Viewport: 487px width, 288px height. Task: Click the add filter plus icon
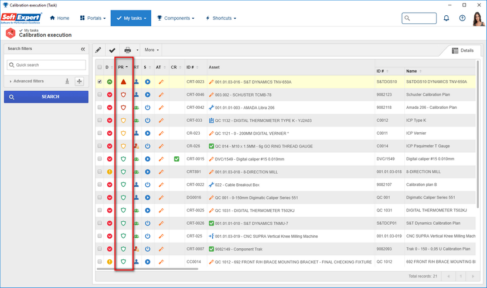coord(80,81)
